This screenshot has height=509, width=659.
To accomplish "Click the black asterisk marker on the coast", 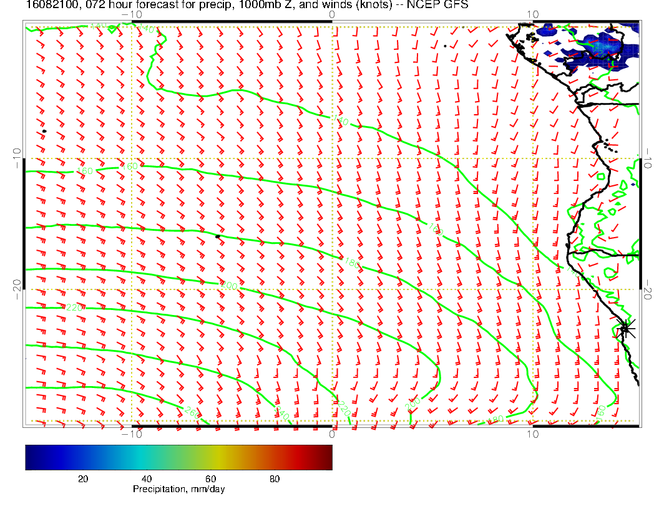I will tap(625, 327).
